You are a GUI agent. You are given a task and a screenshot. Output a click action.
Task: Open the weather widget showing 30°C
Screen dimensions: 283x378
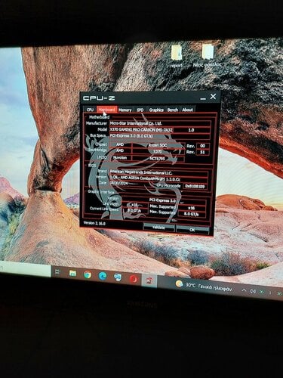click(x=204, y=286)
